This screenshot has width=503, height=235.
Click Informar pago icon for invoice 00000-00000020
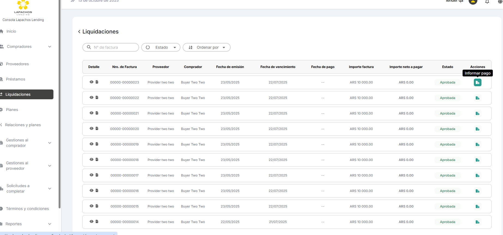[477, 129]
